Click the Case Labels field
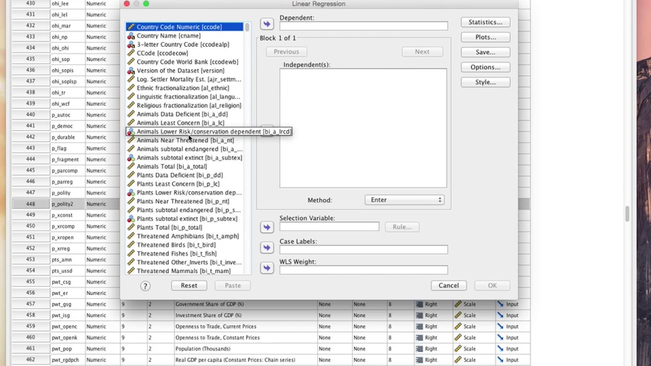 pyautogui.click(x=364, y=250)
